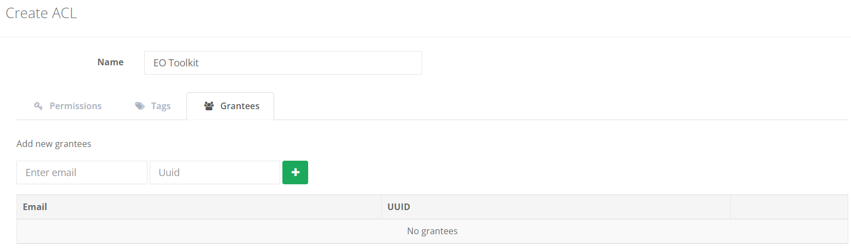Viewport: 851px width, 249px height.
Task: Click the key icon on Permissions tab
Action: (x=38, y=106)
